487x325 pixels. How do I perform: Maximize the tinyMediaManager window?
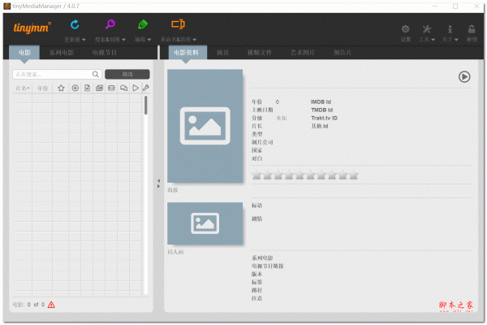click(455, 6)
